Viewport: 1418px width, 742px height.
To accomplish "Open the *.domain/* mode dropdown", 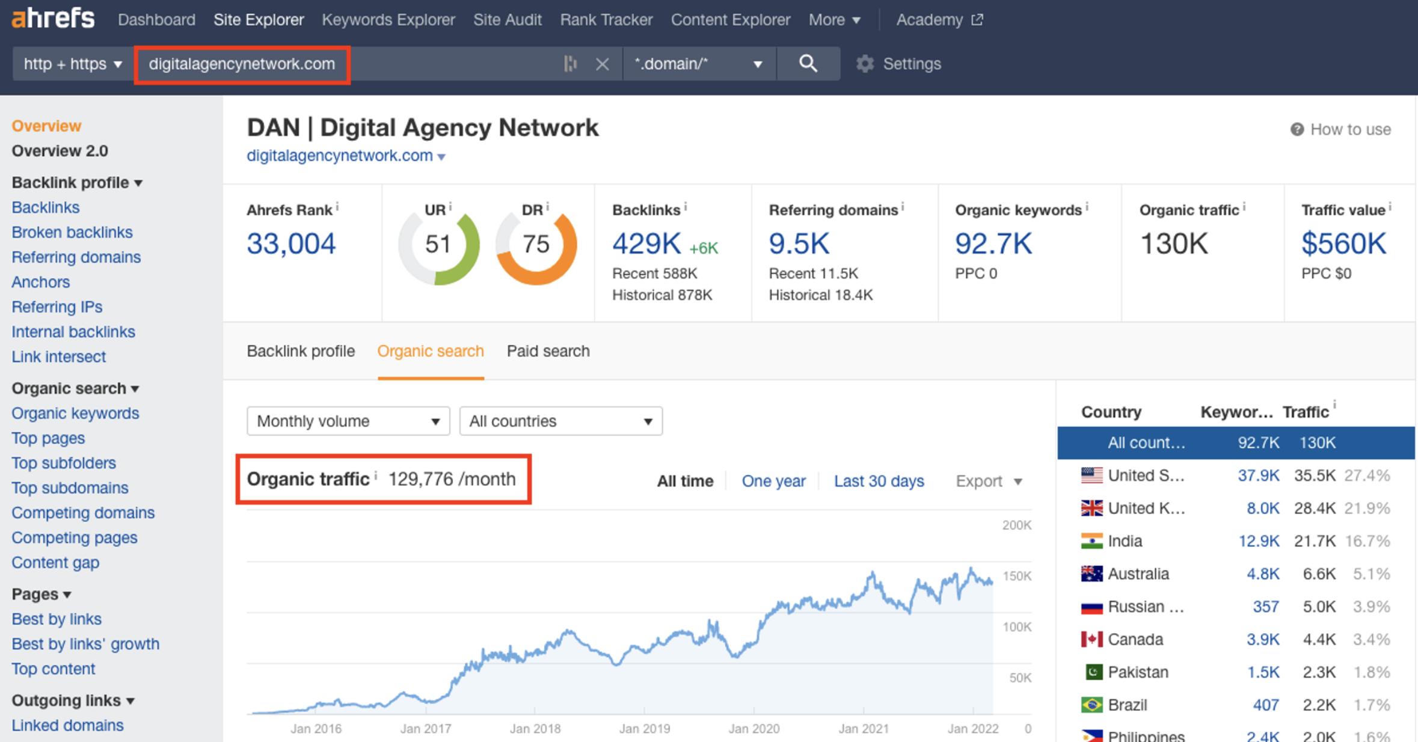I will (699, 64).
